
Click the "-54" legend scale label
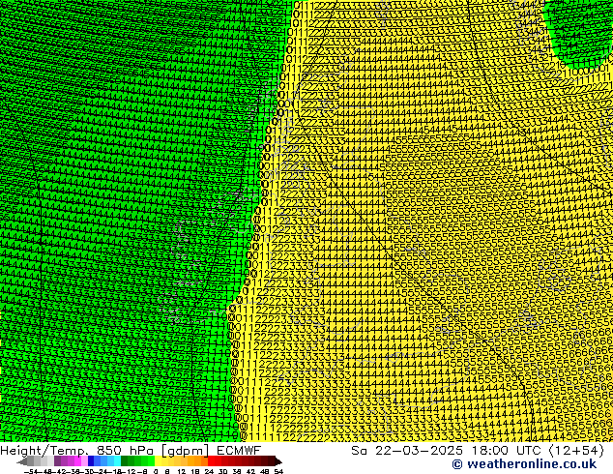click(30, 472)
